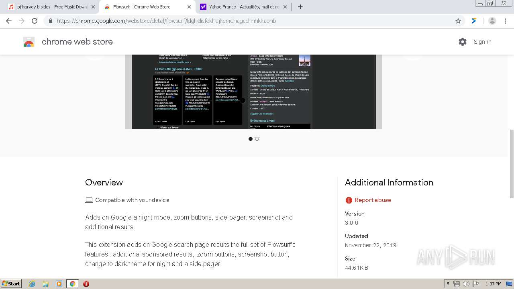Open the Action Center flag icon
Image resolution: width=514 pixels, height=289 pixels.
pyautogui.click(x=475, y=284)
